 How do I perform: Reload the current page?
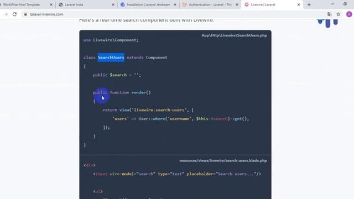tap(15, 14)
